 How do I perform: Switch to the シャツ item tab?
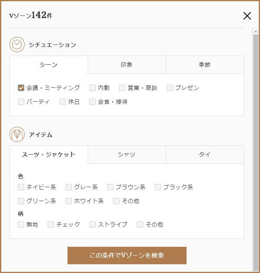tap(127, 155)
